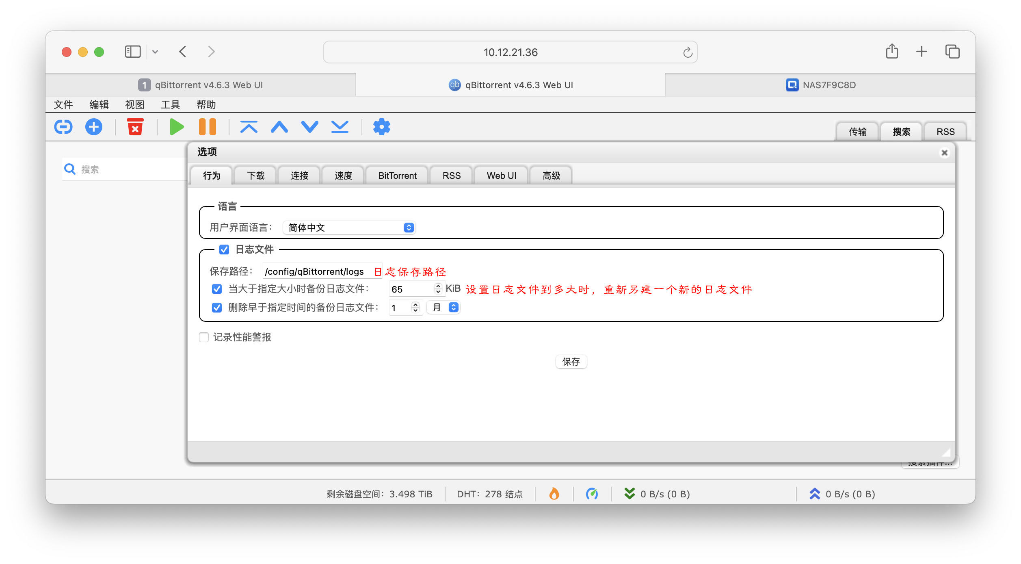Click the search magnifier icon
The height and width of the screenshot is (564, 1021).
[x=70, y=169]
